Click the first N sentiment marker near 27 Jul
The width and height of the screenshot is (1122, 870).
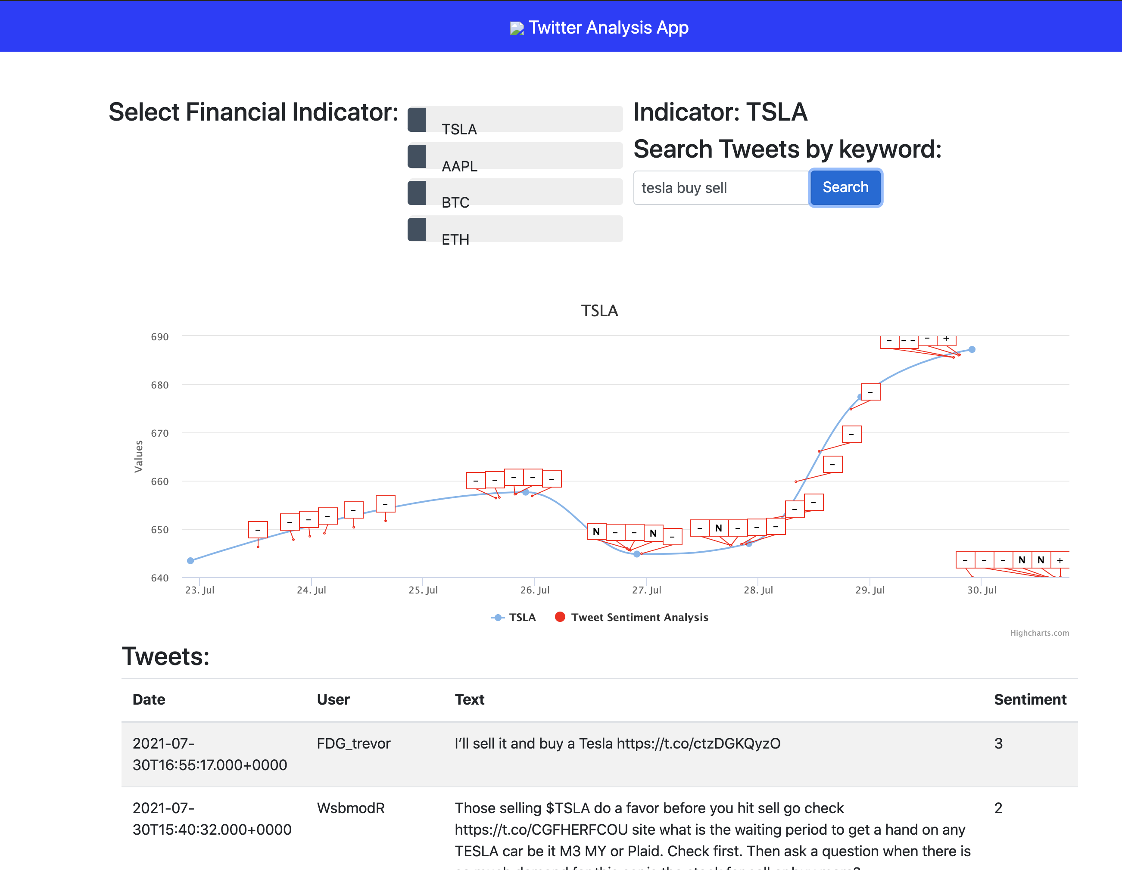(596, 531)
